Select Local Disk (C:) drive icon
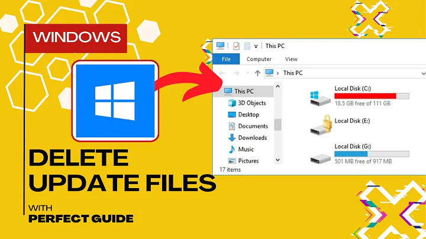 pos(320,98)
